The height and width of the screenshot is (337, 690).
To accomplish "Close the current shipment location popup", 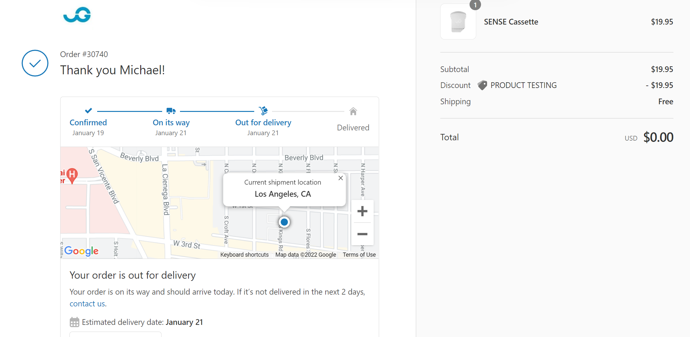I will click(x=341, y=178).
